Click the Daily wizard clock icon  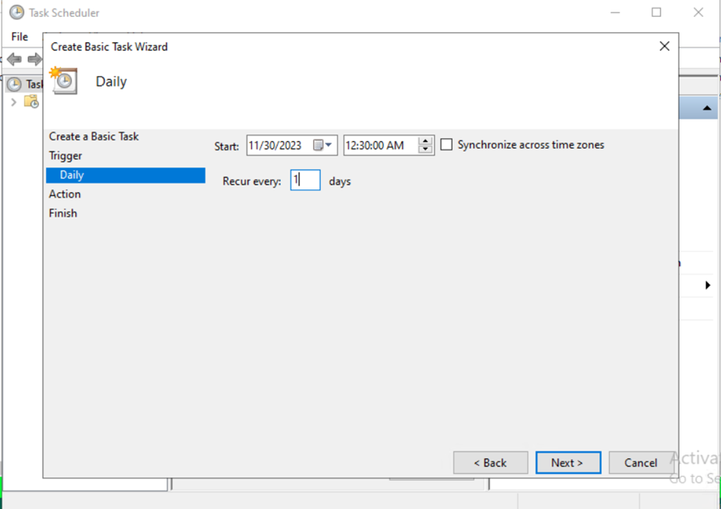[64, 80]
